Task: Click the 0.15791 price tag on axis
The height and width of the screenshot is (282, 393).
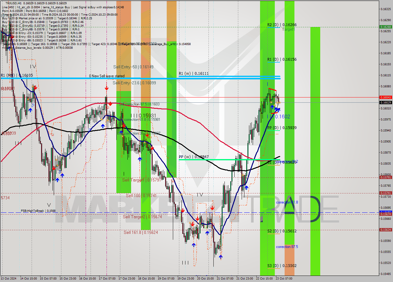Action: [x=386, y=177]
